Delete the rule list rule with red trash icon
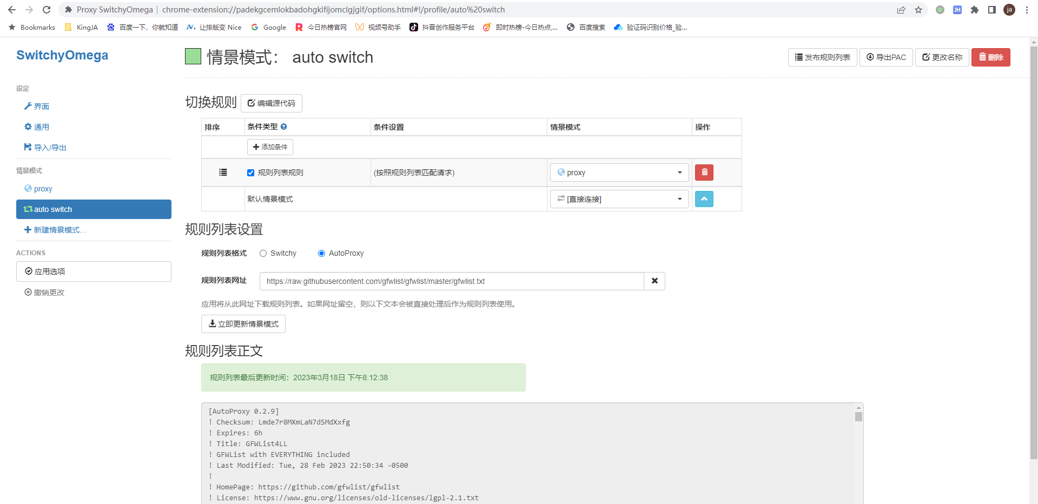This screenshot has height=504, width=1038. [x=704, y=173]
